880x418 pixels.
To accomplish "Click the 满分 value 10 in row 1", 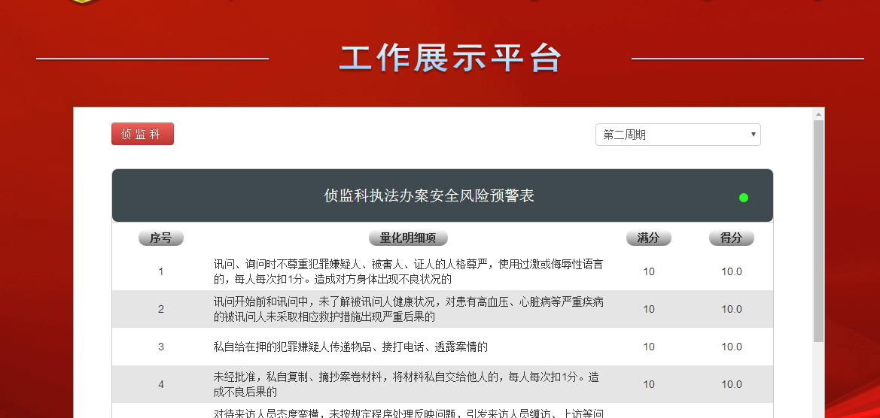I will [x=649, y=271].
